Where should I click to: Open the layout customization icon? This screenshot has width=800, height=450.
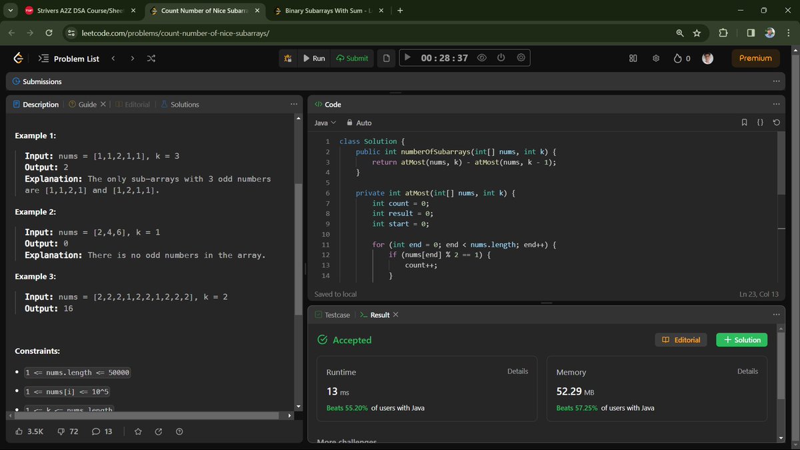click(632, 58)
